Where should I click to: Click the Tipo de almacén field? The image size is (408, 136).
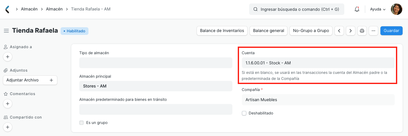(156, 63)
